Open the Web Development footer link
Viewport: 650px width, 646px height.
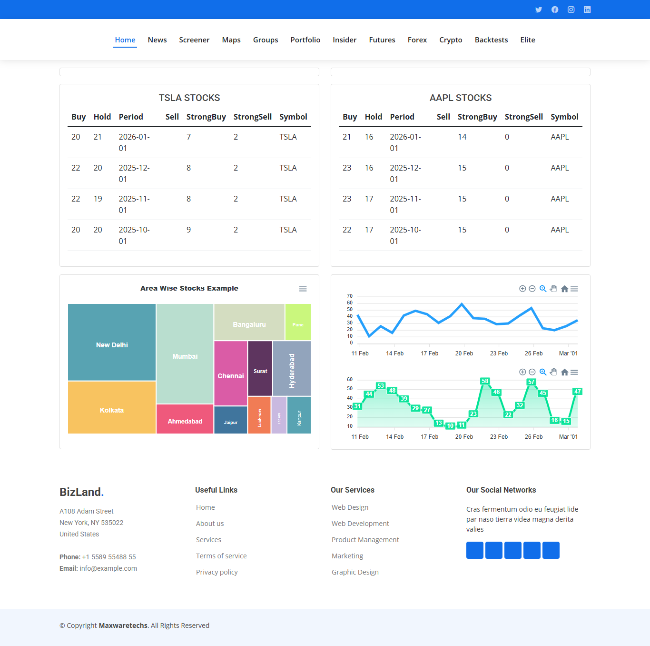pyautogui.click(x=360, y=524)
